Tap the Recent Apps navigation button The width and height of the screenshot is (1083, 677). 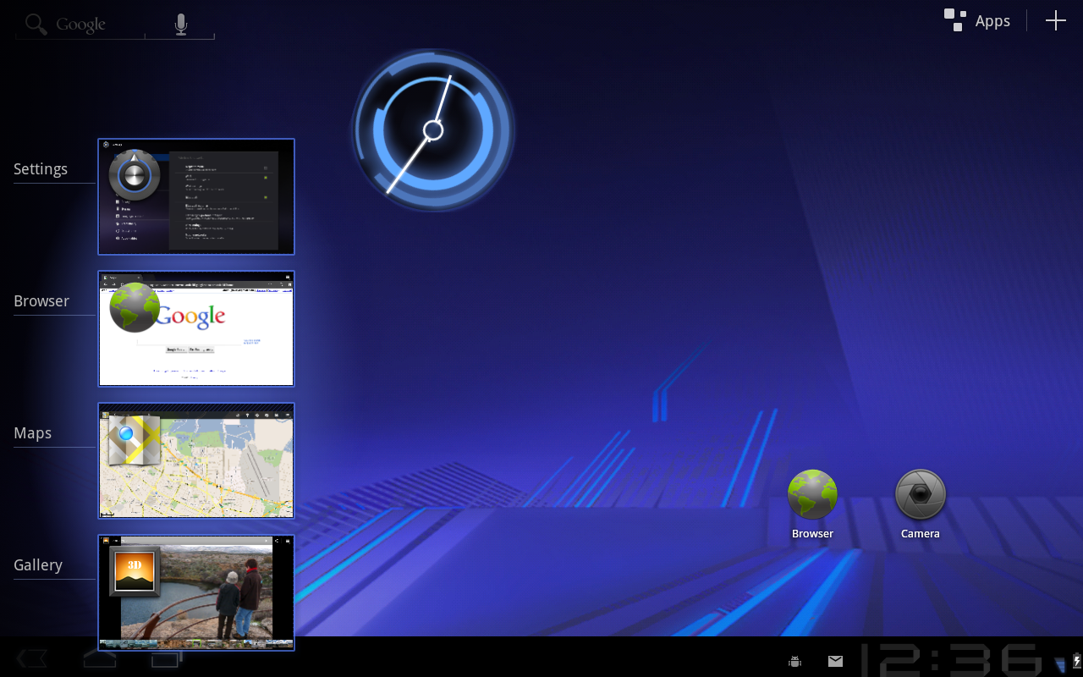pyautogui.click(x=166, y=659)
